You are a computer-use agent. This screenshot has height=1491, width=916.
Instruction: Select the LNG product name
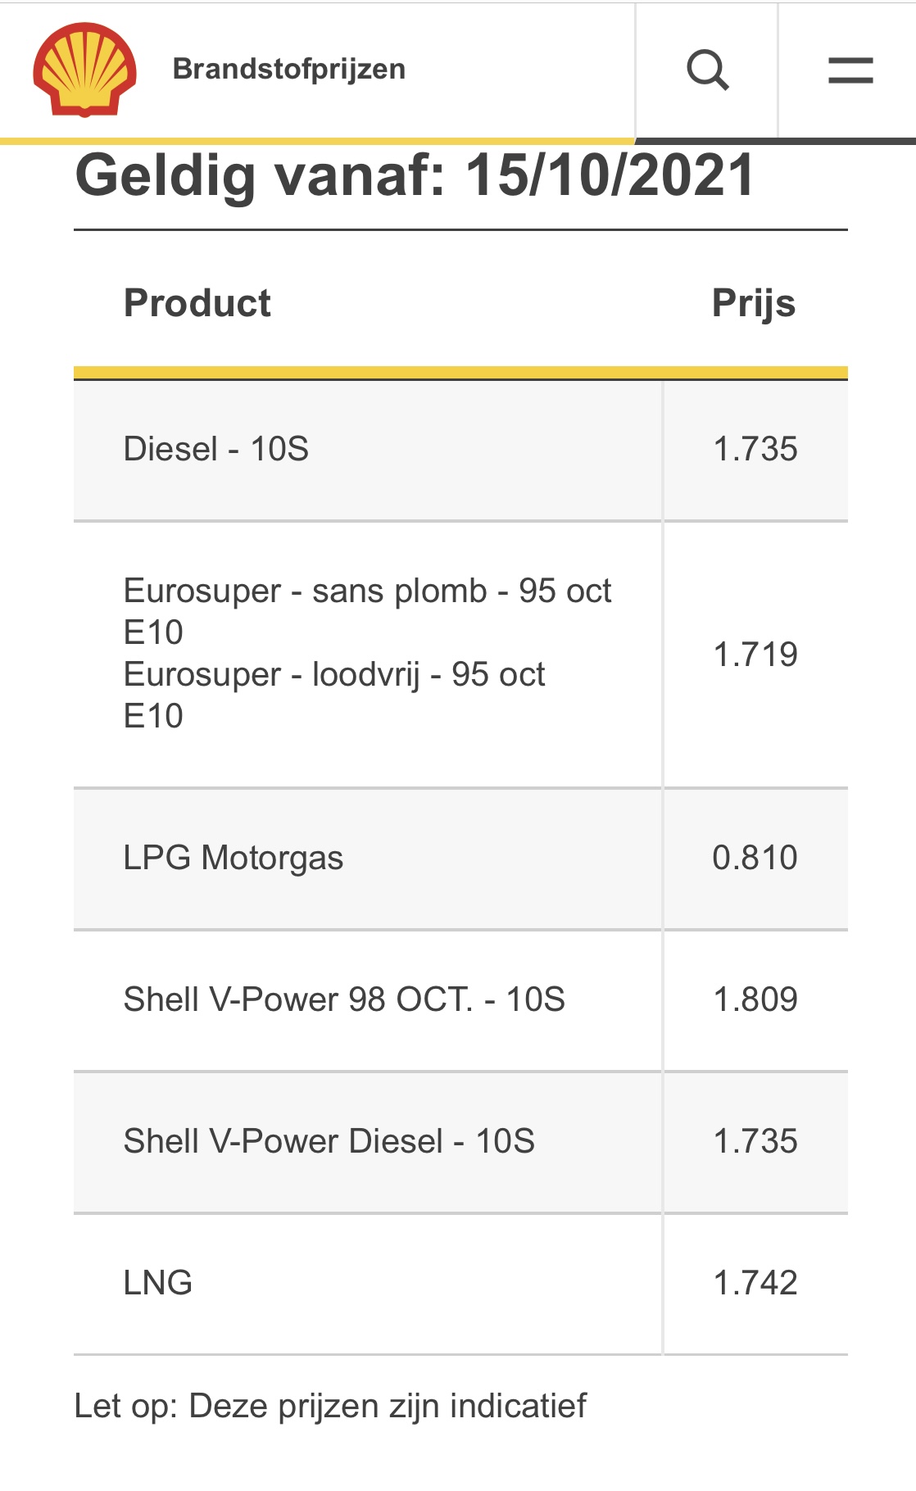(x=157, y=1283)
